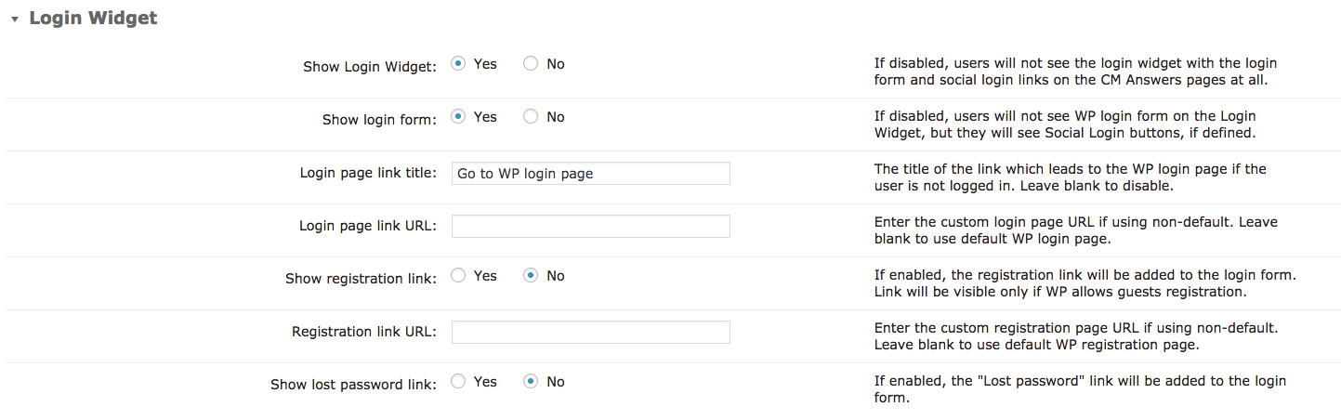Click the 'Show lost password link:' label

(x=353, y=385)
